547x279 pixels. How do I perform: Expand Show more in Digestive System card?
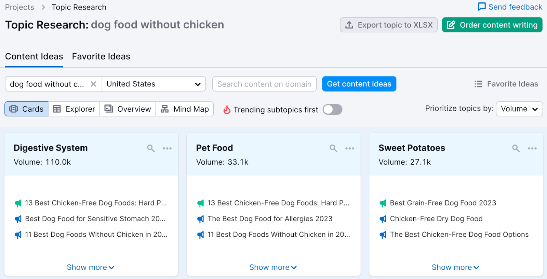[91, 267]
